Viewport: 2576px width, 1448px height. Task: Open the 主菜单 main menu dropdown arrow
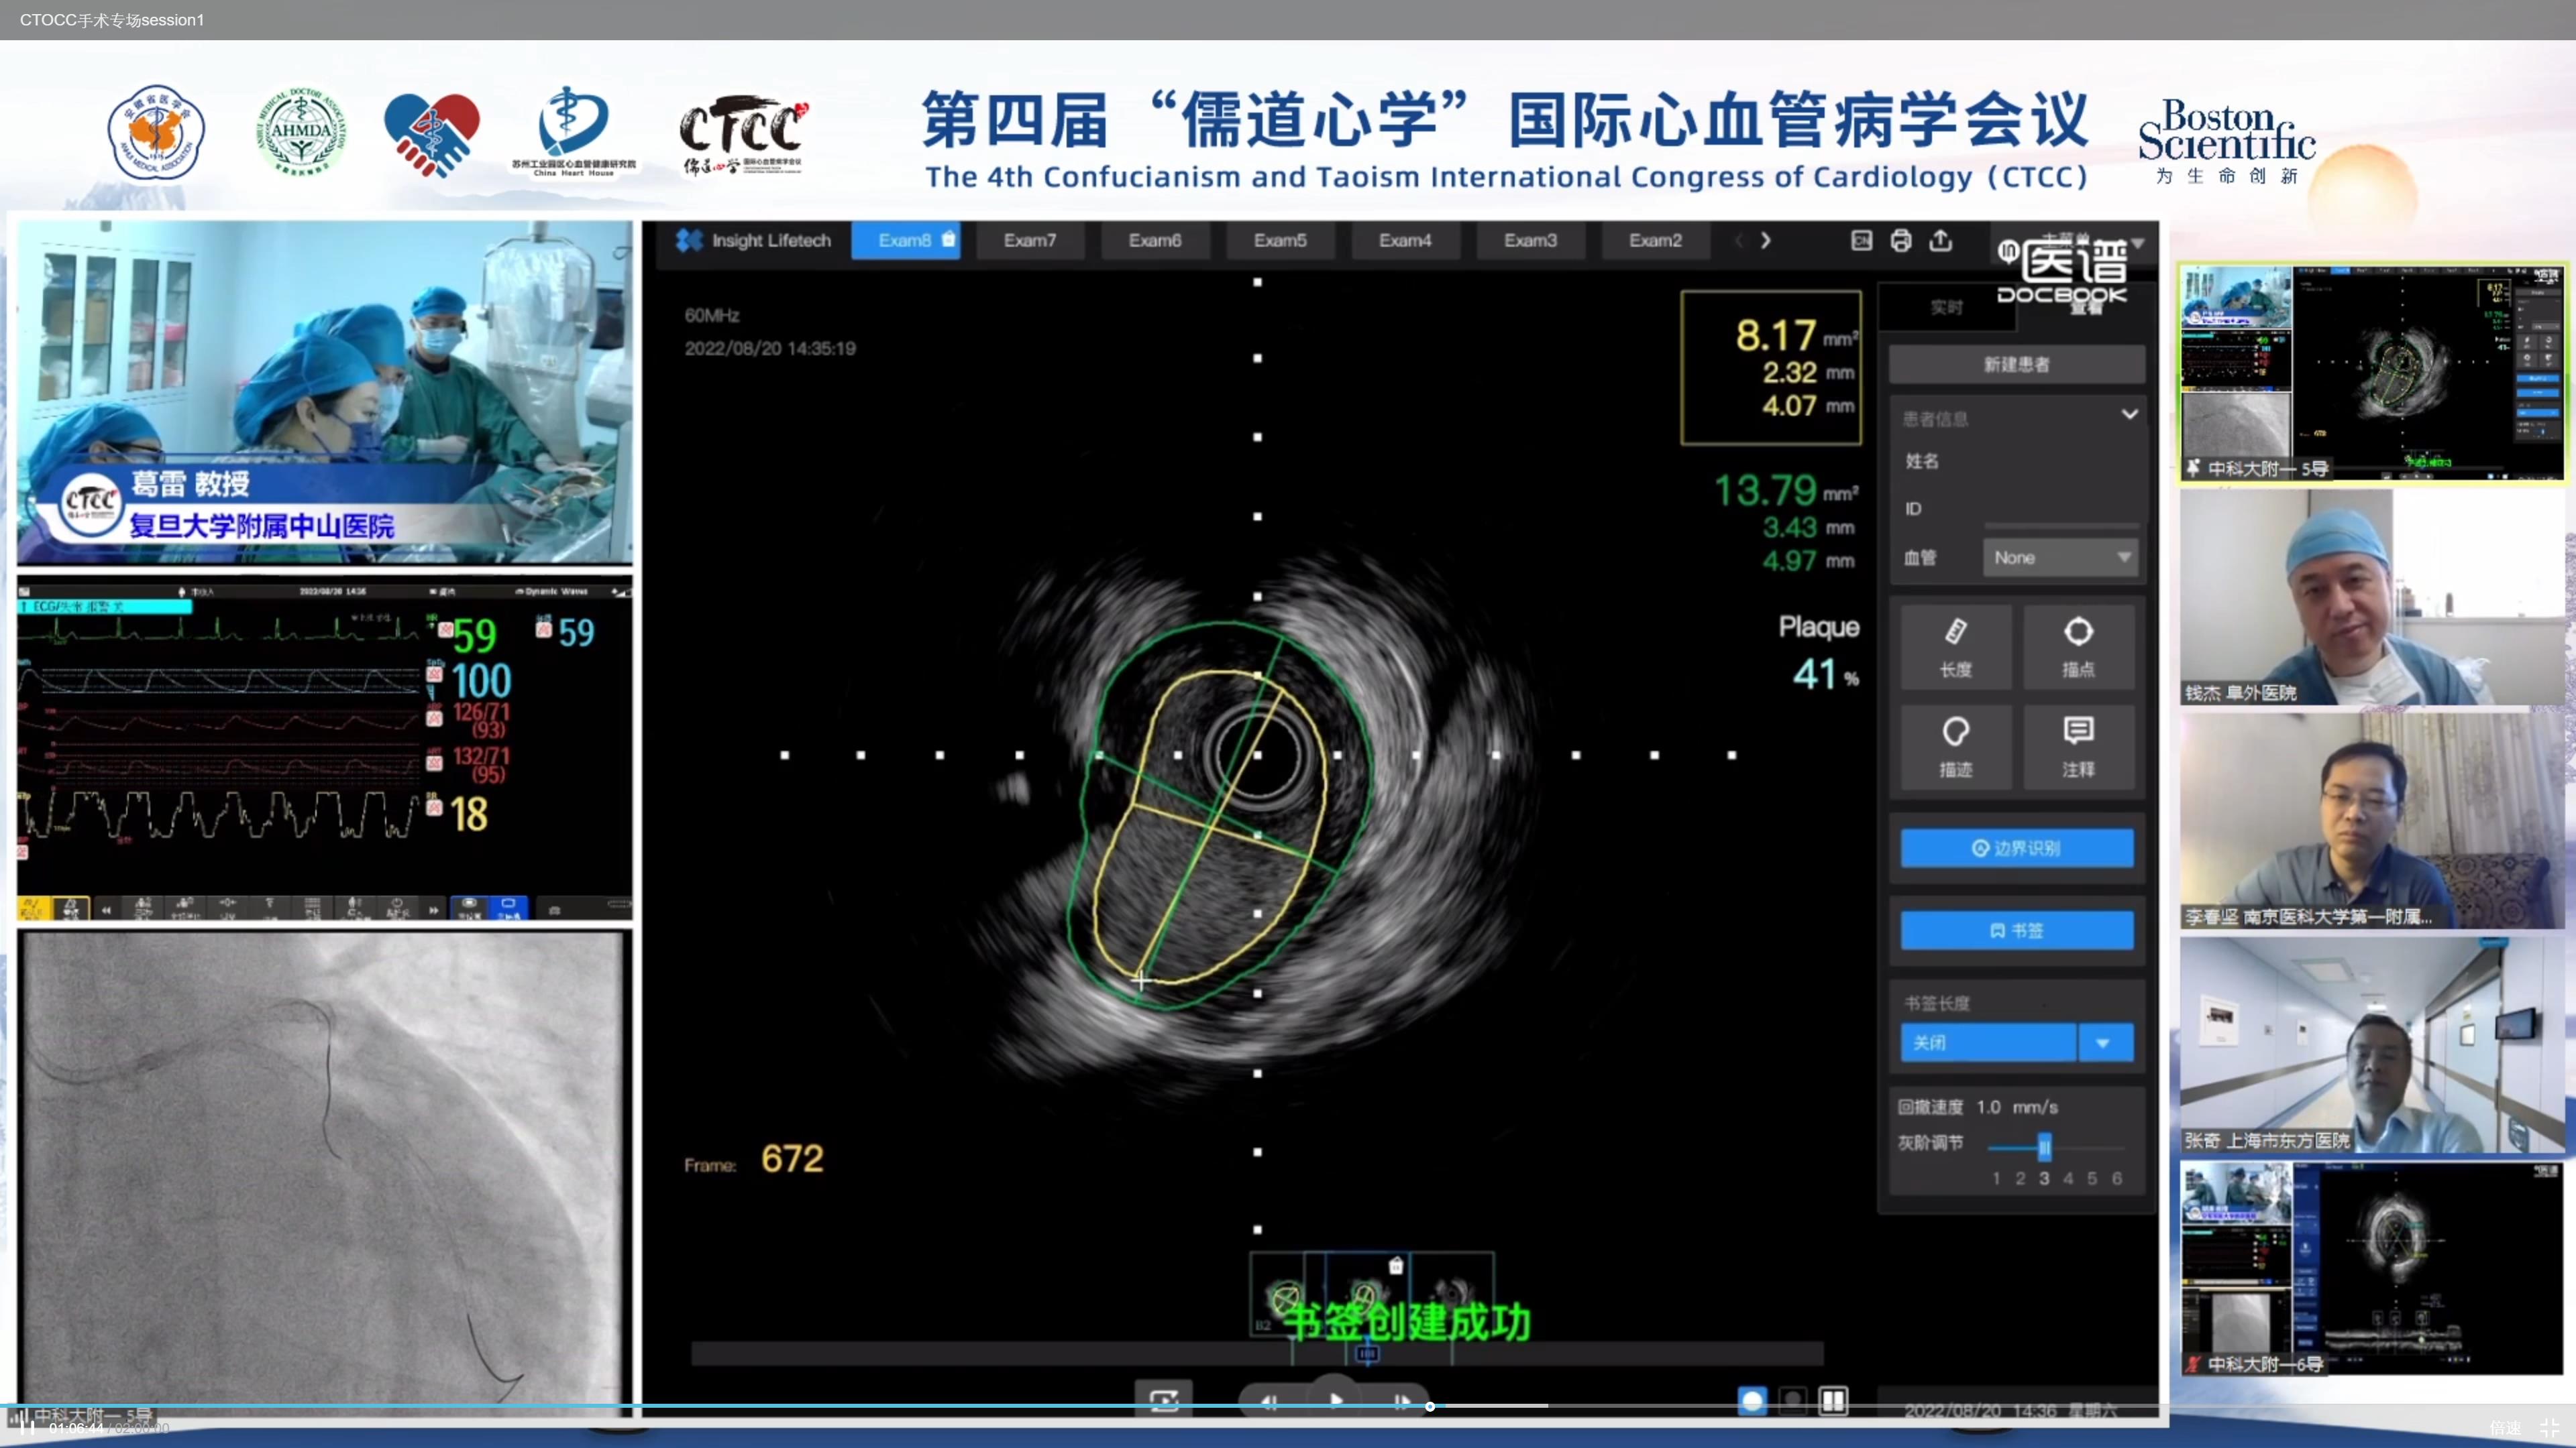click(x=2138, y=243)
